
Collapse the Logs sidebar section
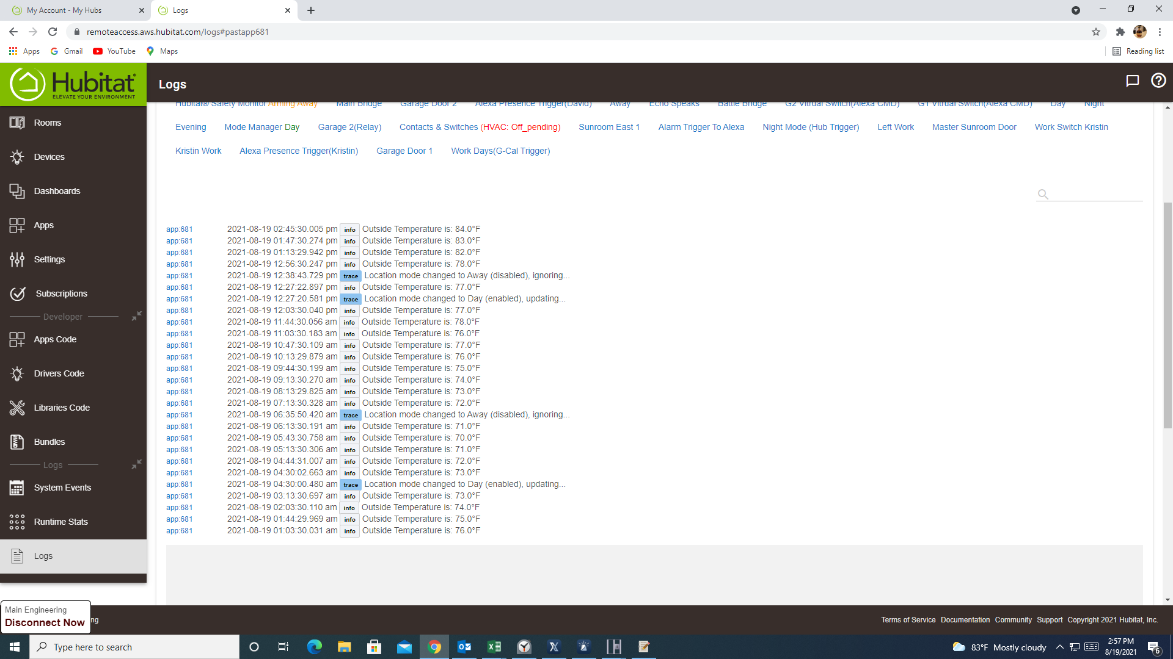coord(137,464)
